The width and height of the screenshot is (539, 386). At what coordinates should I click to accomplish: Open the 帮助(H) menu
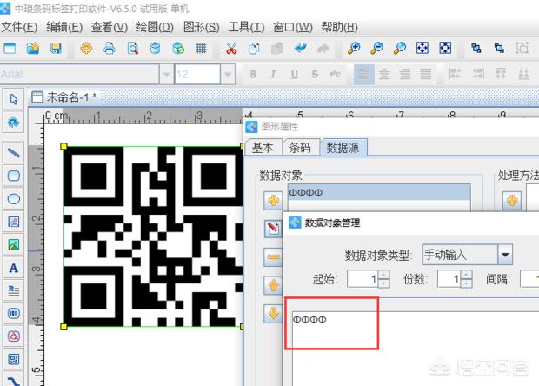[x=339, y=27]
